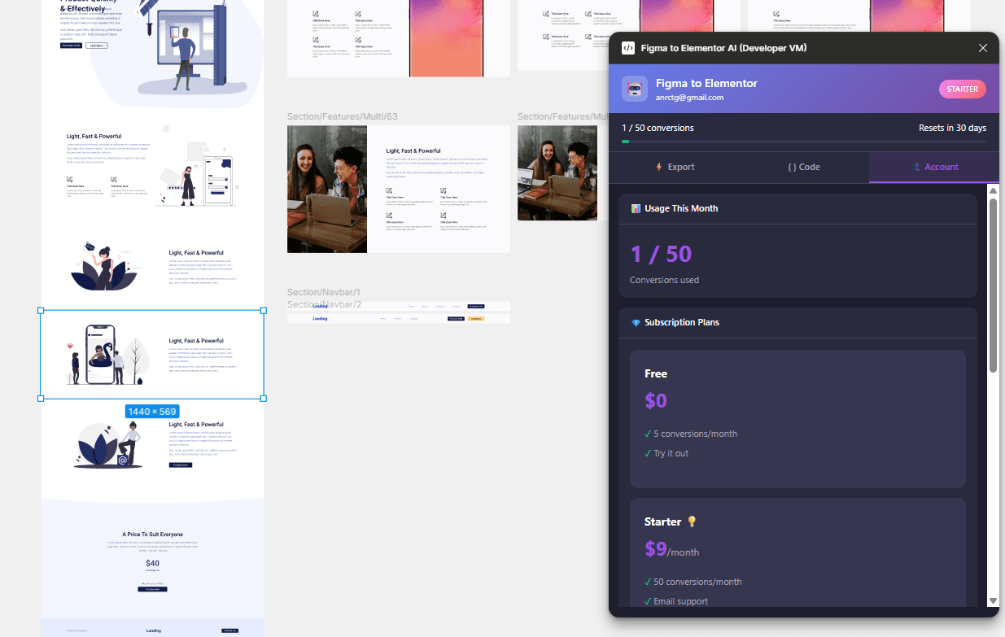Image resolution: width=1005 pixels, height=637 pixels.
Task: Click the checkmark beside 5 conversions/month
Action: (x=647, y=434)
